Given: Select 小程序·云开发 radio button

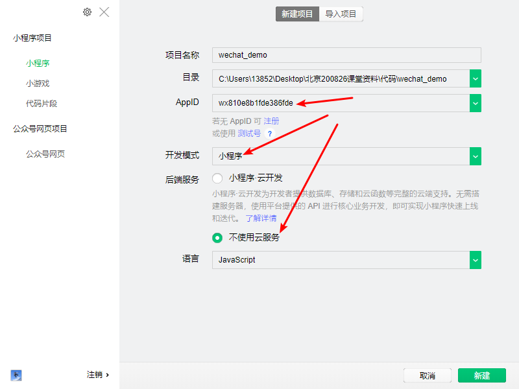Looking at the screenshot, I should click(x=217, y=178).
